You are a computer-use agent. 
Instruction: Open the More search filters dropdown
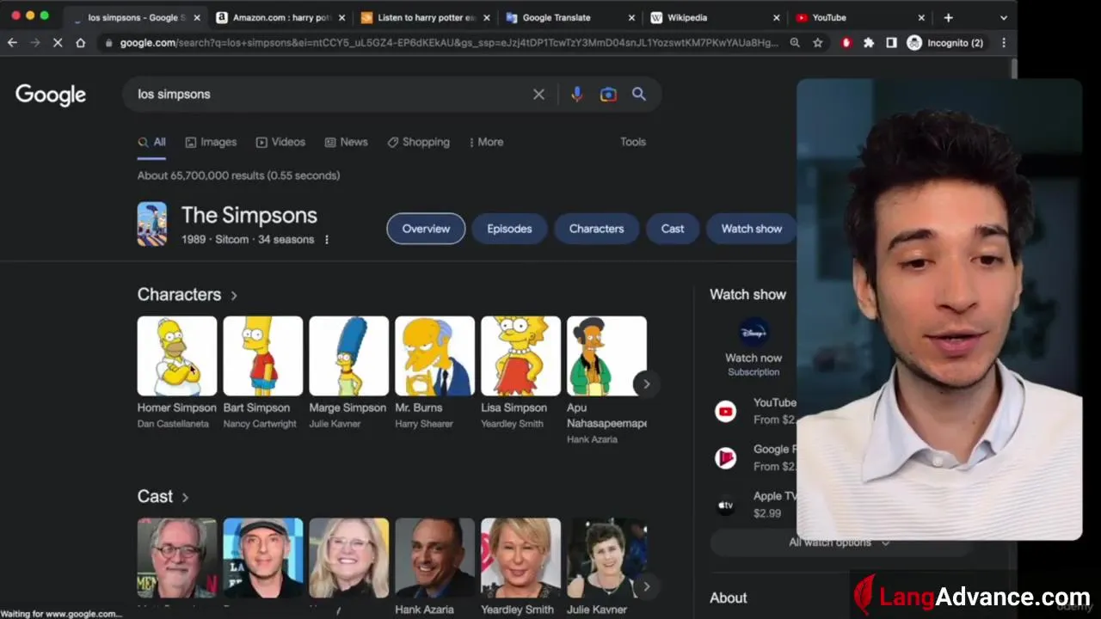486,142
